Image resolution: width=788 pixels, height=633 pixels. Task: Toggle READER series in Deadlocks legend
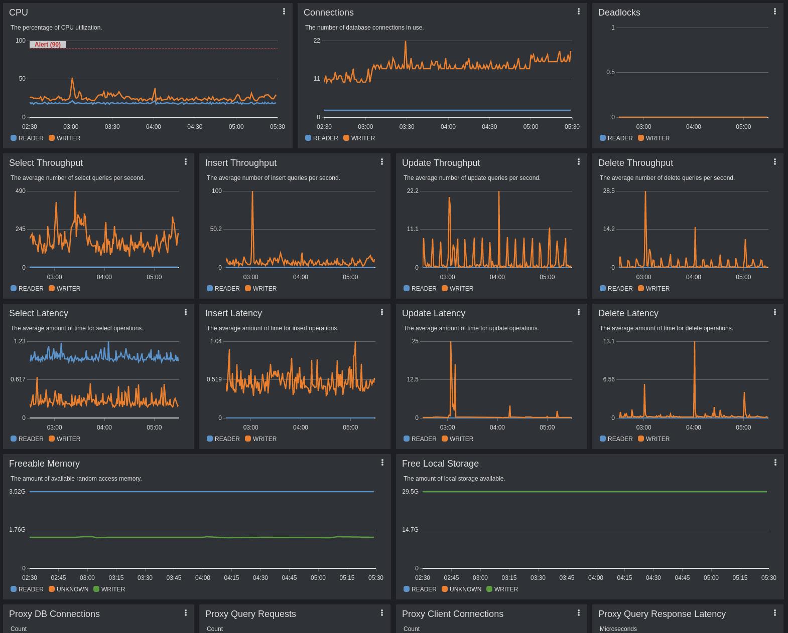click(616, 138)
